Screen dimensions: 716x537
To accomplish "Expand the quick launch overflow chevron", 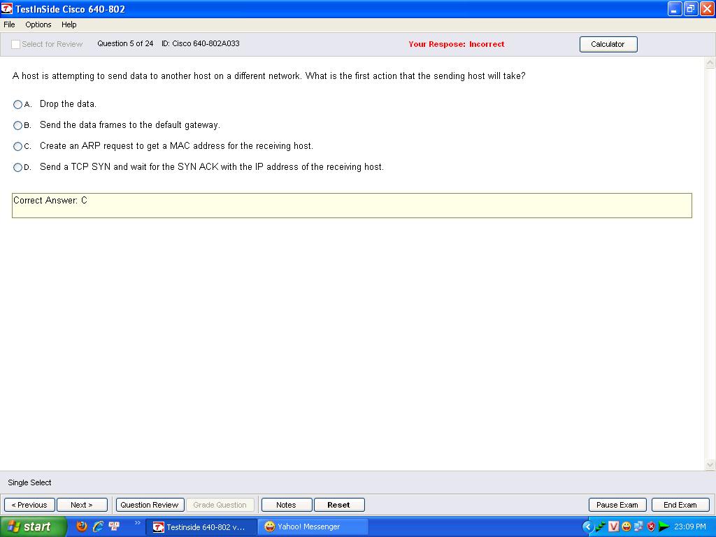I will tap(137, 523).
